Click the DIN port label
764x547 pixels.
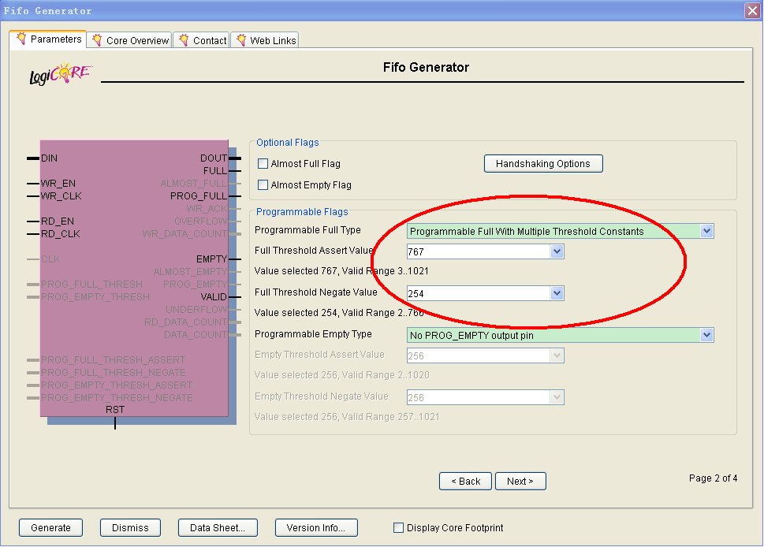49,158
